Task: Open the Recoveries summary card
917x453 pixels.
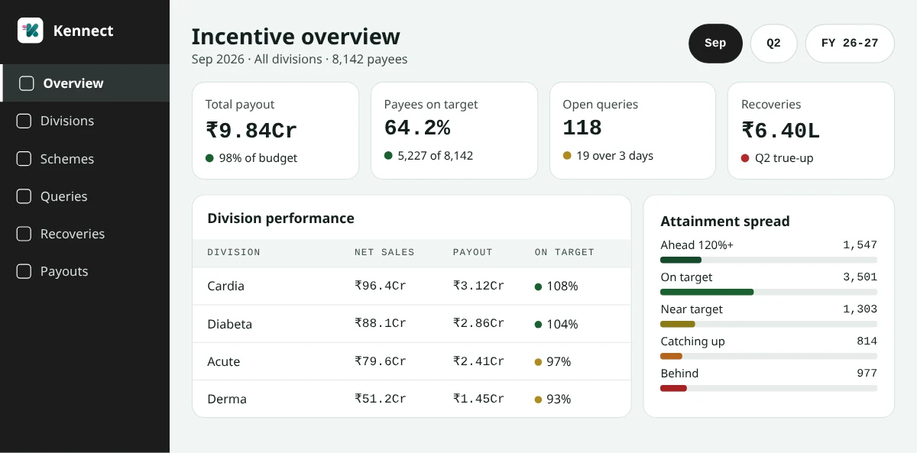Action: pyautogui.click(x=811, y=131)
